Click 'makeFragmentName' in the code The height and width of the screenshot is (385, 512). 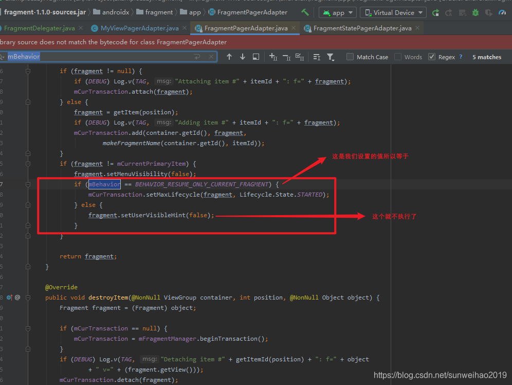pyautogui.click(x=131, y=143)
